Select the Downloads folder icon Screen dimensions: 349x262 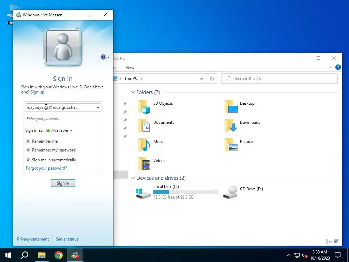coord(231,126)
